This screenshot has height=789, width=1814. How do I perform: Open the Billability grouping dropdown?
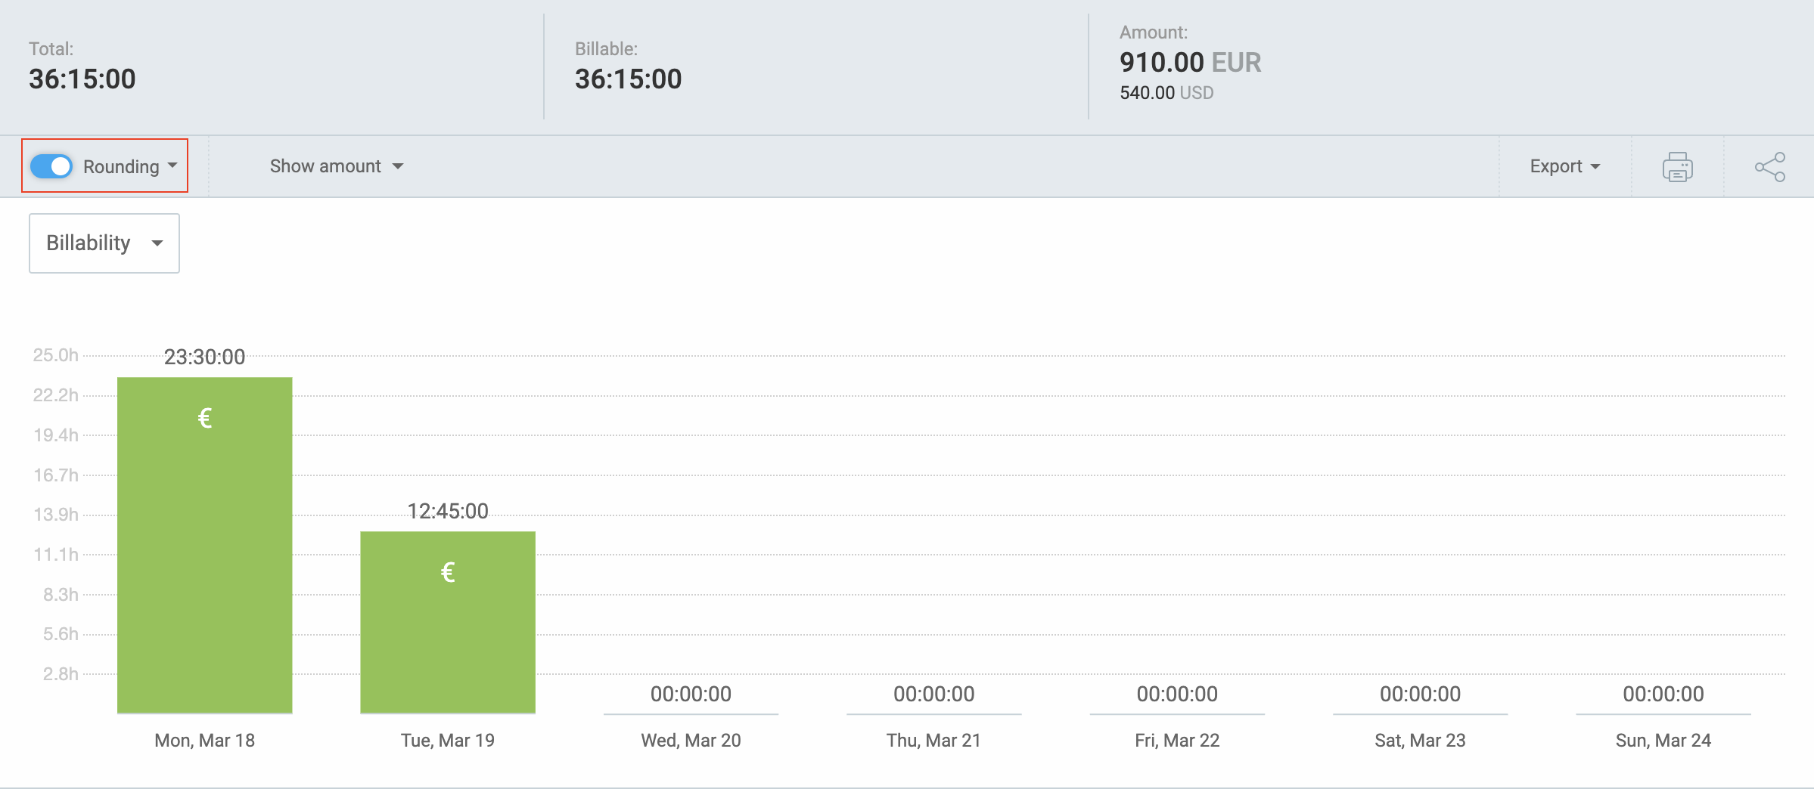(104, 243)
